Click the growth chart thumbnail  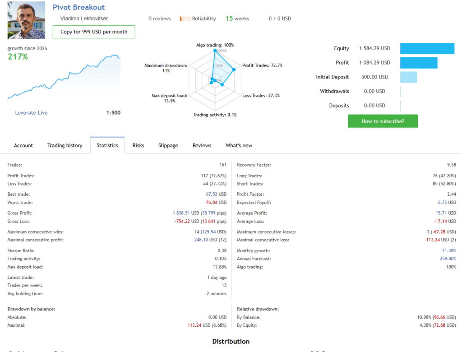click(64, 77)
